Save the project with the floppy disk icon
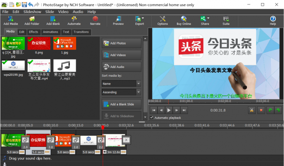The height and width of the screenshot is (166, 284). pos(24,5)
